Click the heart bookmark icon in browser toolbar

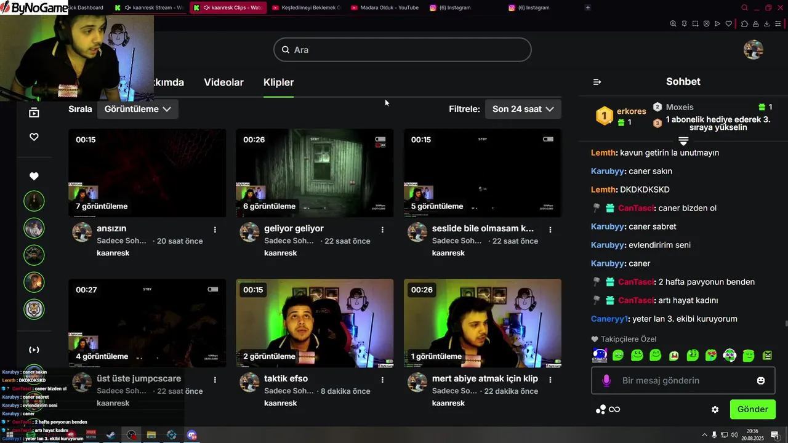point(729,24)
